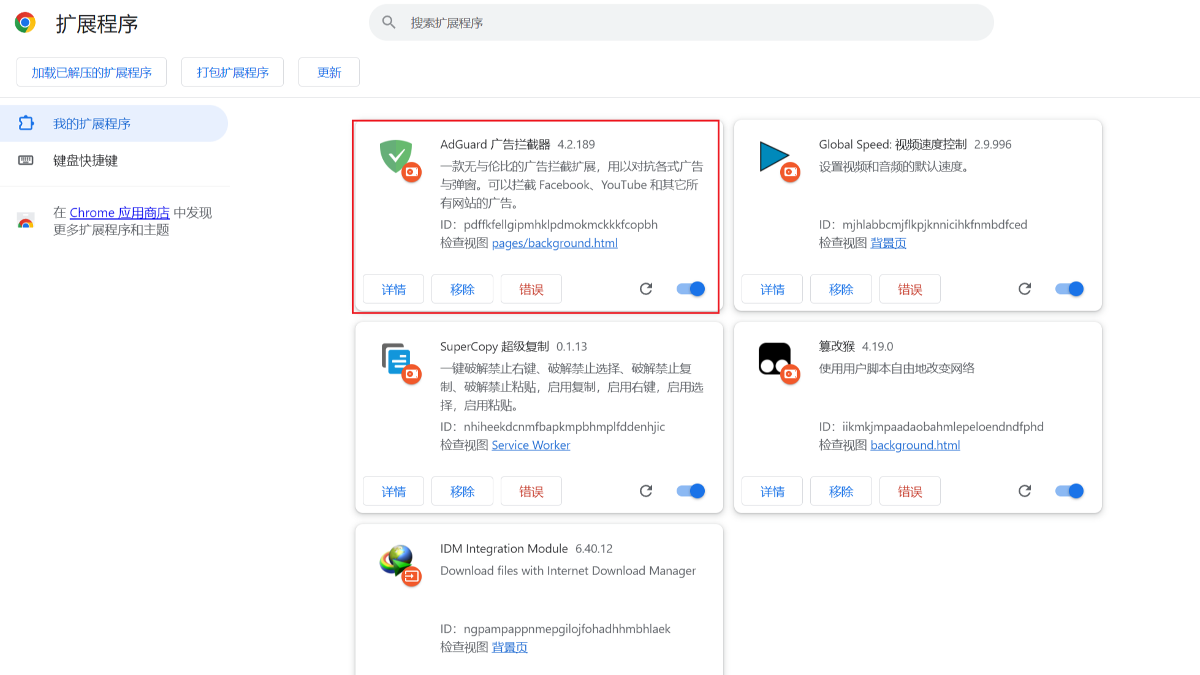
Task: Click 加载已解压的扩展程序 button
Action: coord(91,72)
